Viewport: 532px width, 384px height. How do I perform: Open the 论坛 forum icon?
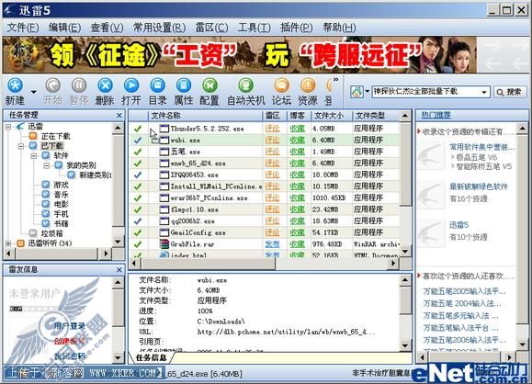coord(281,85)
